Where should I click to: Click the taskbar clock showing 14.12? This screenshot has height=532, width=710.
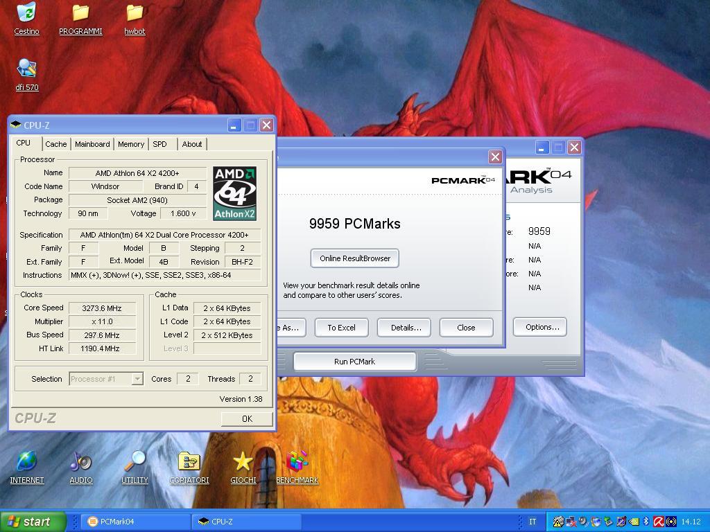(691, 522)
